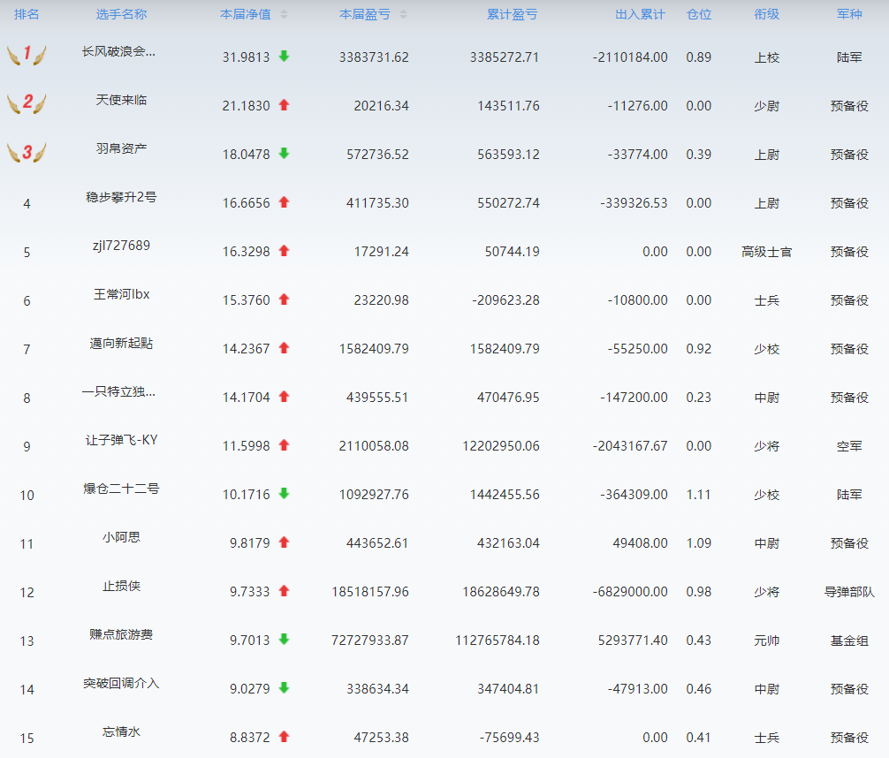
Task: Click the 排名 column header
Action: (27, 14)
